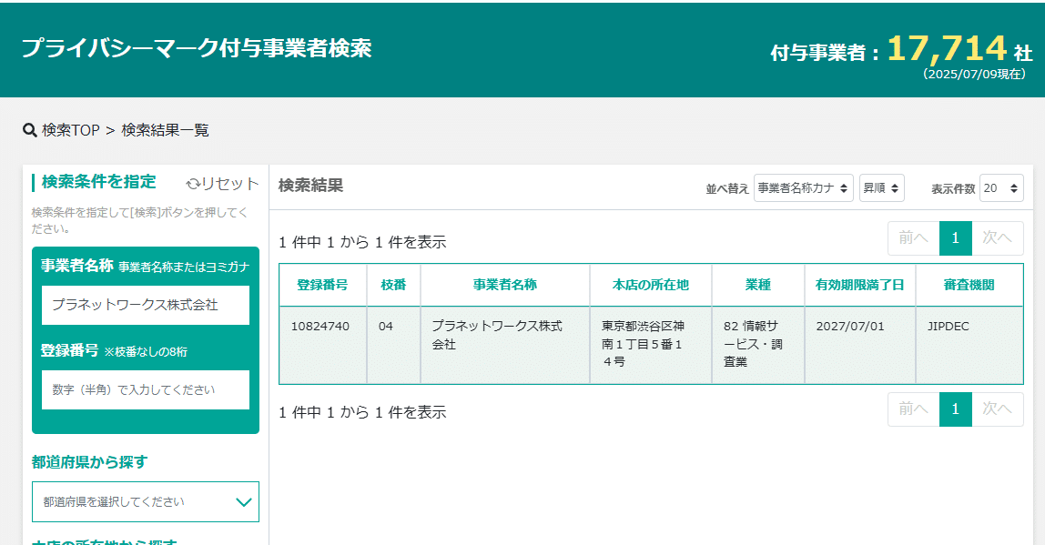The height and width of the screenshot is (545, 1045).
Task: Sort by 業種 column header
Action: pos(757,285)
